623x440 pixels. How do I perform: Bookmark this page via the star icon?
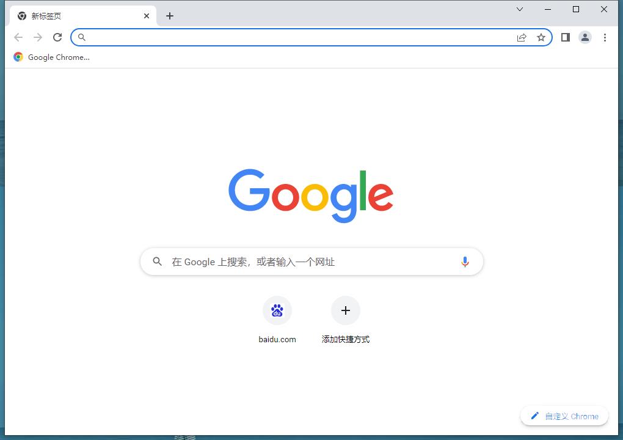click(541, 37)
